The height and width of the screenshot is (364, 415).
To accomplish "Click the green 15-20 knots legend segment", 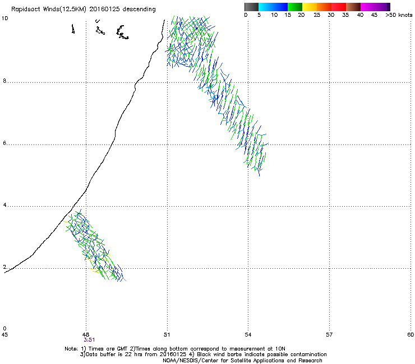I will pos(295,7).
